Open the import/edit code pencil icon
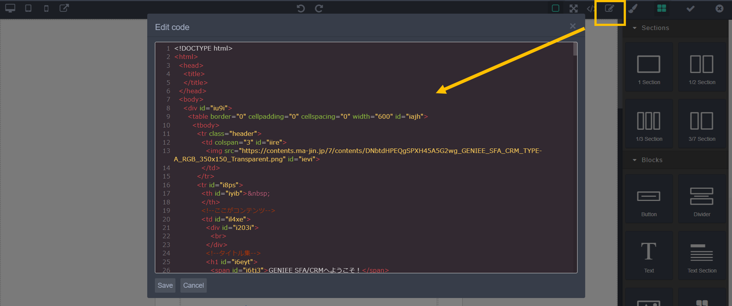The height and width of the screenshot is (306, 732). coord(609,8)
